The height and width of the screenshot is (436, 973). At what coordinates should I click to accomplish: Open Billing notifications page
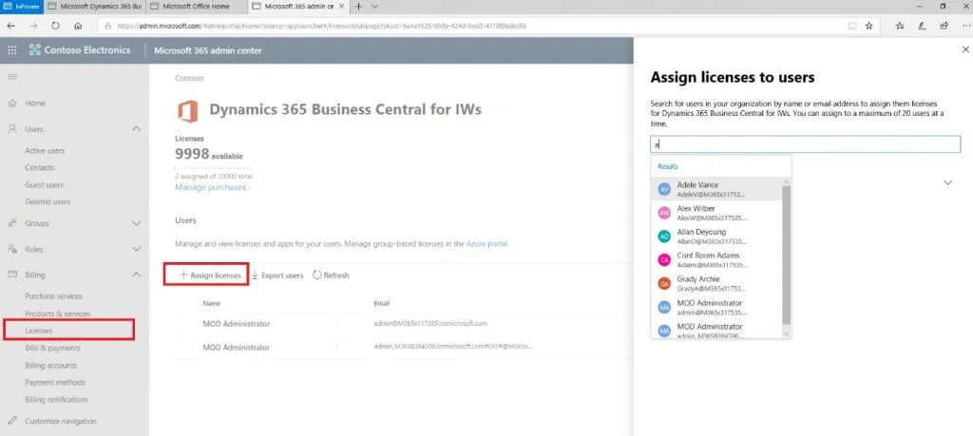(x=56, y=399)
